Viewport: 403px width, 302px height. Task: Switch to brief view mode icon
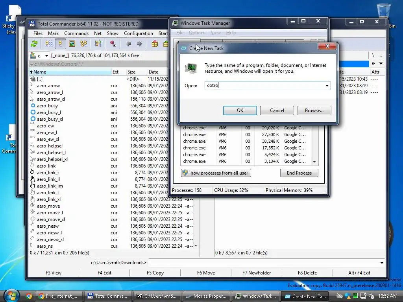[x=49, y=44]
